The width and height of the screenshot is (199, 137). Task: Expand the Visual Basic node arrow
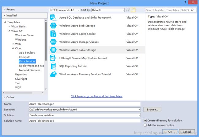click(x=9, y=27)
